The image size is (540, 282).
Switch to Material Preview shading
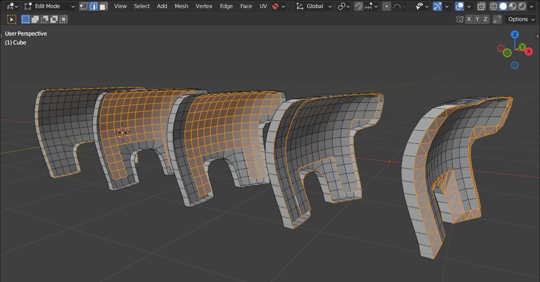513,6
